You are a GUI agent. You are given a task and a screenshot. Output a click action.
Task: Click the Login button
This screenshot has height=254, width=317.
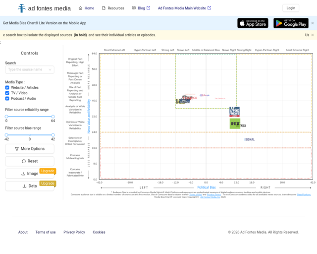(x=291, y=8)
